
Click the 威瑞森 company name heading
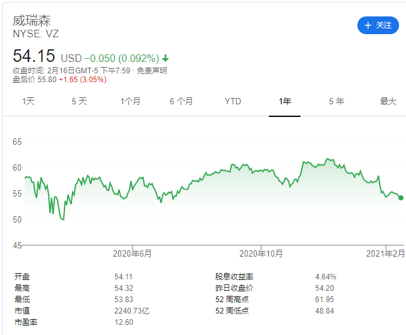coord(32,21)
